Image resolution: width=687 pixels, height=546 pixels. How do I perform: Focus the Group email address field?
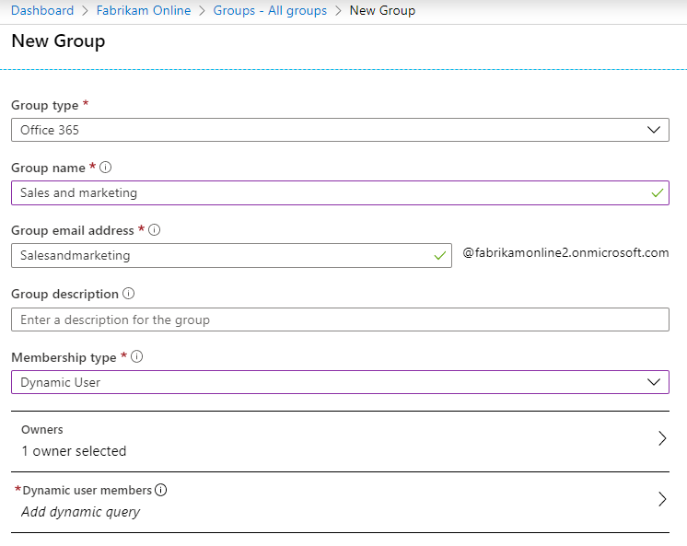pyautogui.click(x=221, y=256)
